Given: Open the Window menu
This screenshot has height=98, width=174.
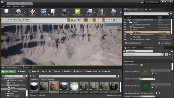Looking at the screenshot, I should click(15, 7).
